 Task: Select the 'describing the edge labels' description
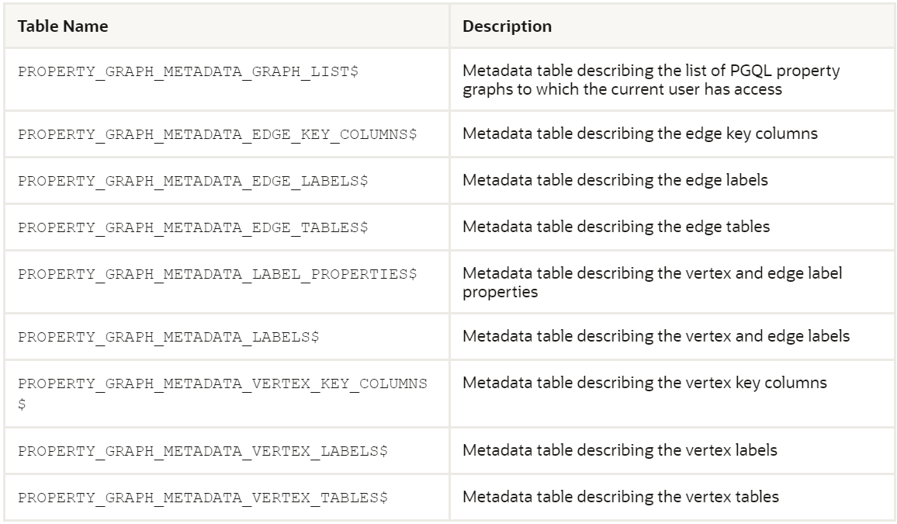pyautogui.click(x=615, y=180)
